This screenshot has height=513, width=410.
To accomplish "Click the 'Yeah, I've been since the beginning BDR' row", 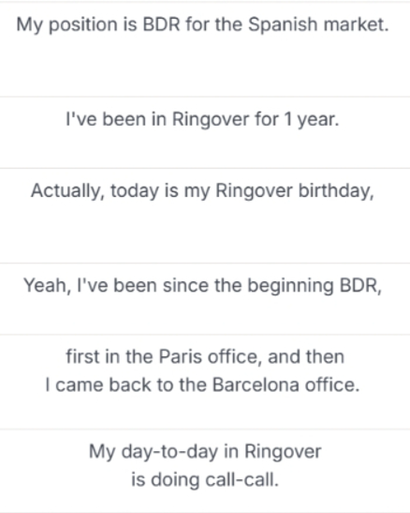I will click(205, 299).
